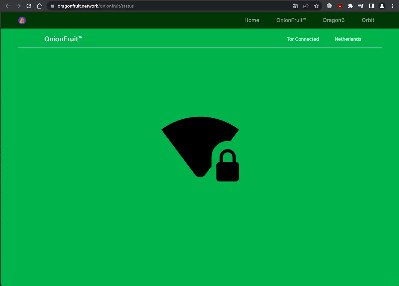Viewport: 399px width, 286px height.
Task: Click the Netherlands location label
Action: click(x=348, y=39)
